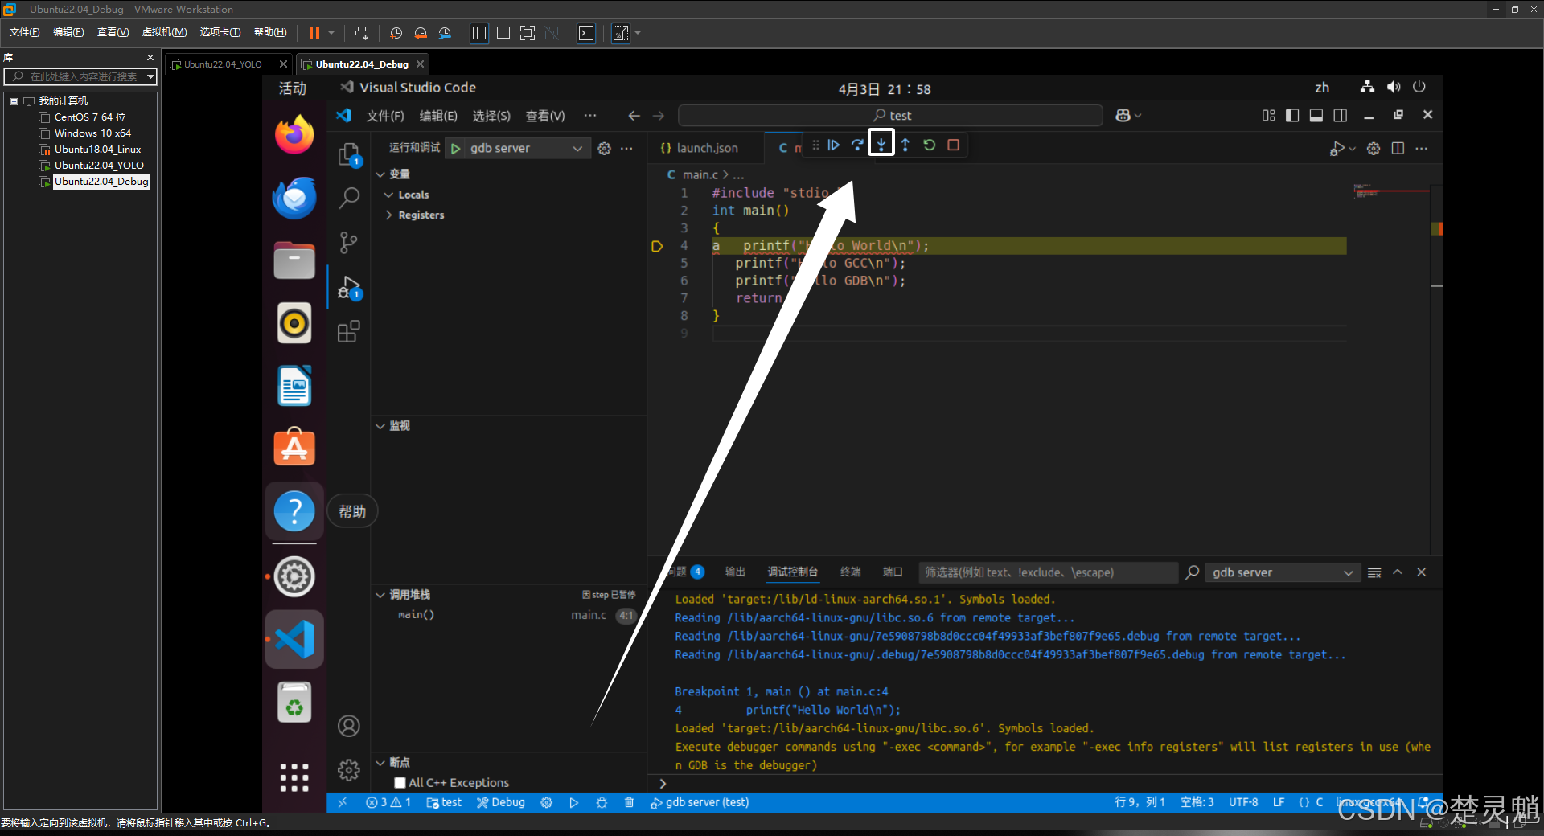This screenshot has width=1544, height=836.
Task: Collapse the 监视 (Watch) section
Action: 380,426
